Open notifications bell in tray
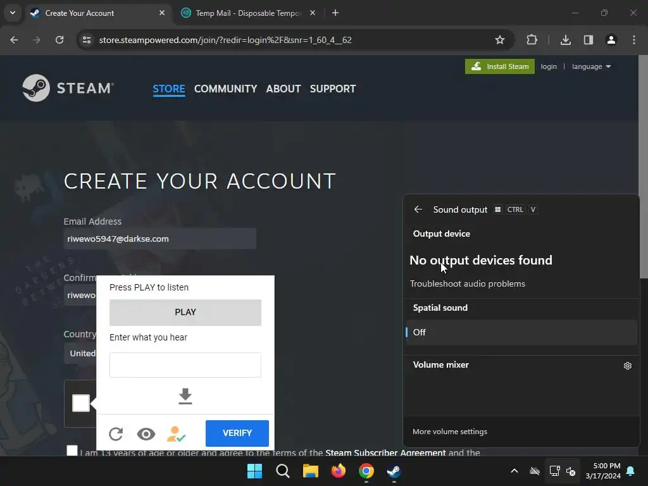 pos(631,471)
